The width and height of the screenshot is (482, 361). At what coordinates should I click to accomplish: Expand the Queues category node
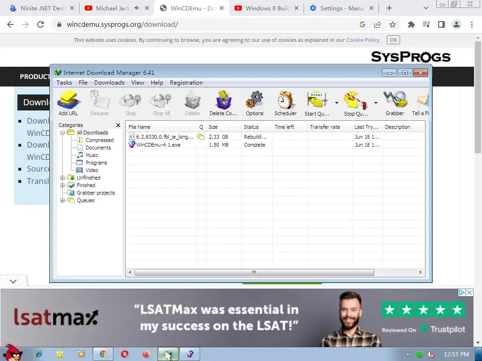[63, 200]
